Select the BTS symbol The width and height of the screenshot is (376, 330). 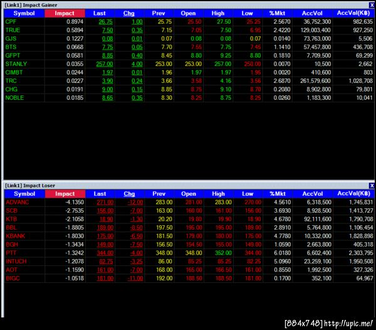11,47
